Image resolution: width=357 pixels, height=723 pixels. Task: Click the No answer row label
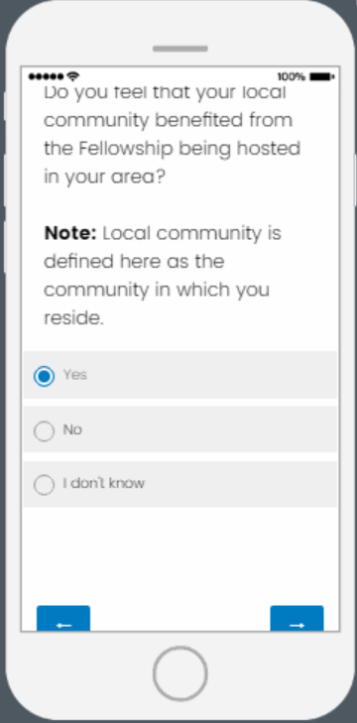pos(72,429)
